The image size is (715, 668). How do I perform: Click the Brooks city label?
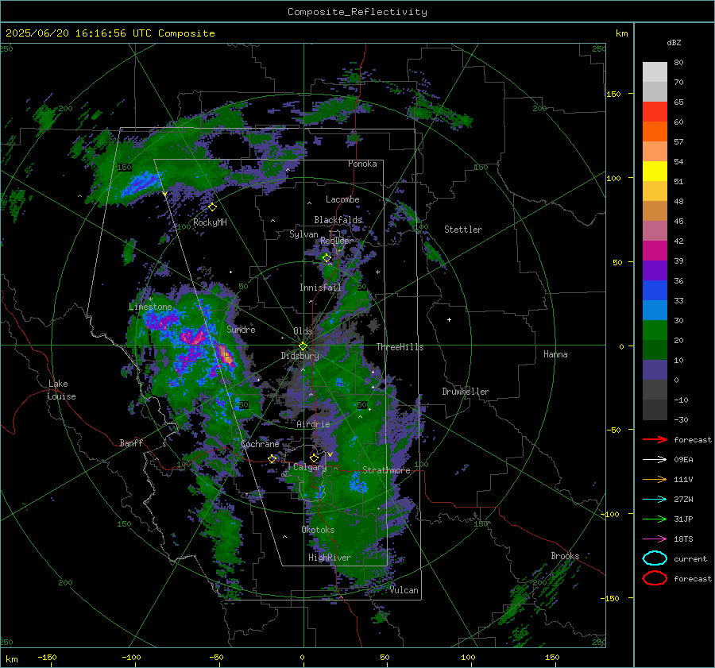click(x=565, y=556)
